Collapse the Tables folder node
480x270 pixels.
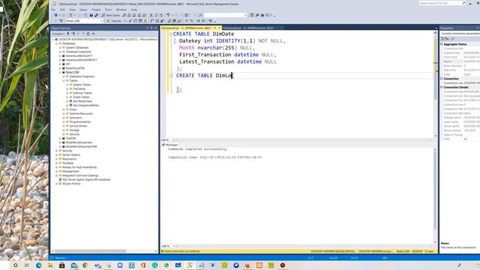[64, 80]
